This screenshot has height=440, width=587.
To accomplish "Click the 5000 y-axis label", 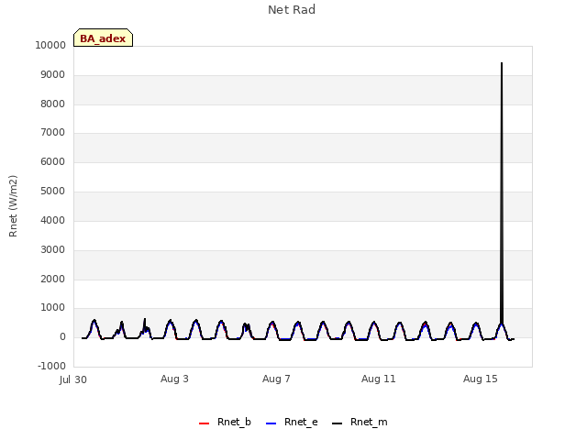I will pos(53,192).
